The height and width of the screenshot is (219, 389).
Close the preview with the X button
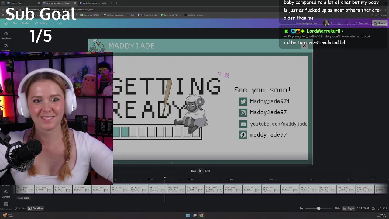click(x=305, y=46)
